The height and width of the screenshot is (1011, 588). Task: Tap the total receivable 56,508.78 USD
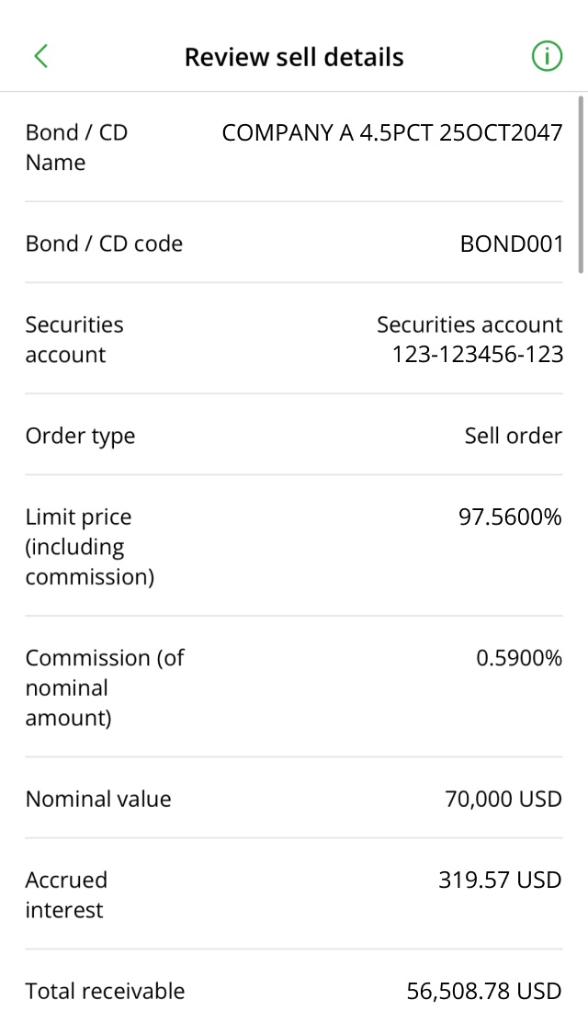coord(484,991)
